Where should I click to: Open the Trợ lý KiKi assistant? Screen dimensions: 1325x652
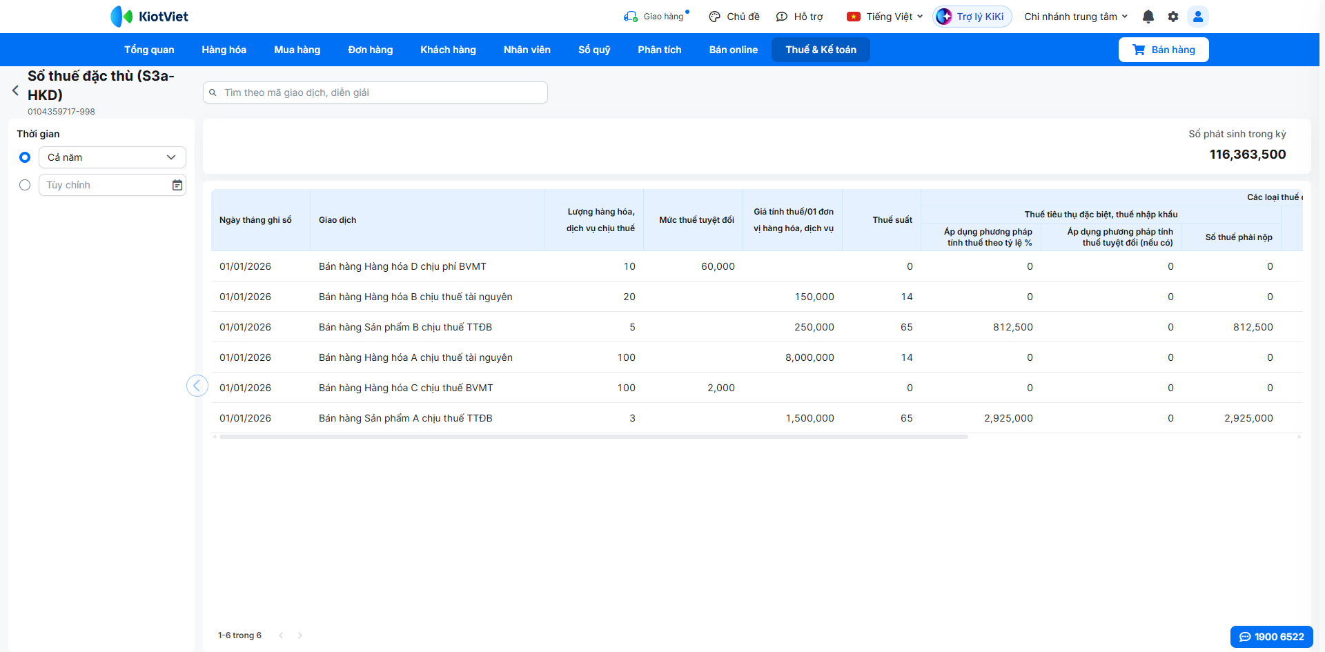click(x=972, y=17)
